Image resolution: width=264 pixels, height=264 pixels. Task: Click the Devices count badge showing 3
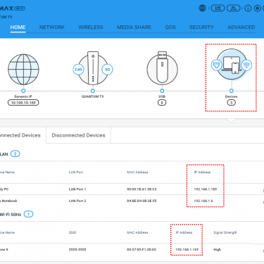231,103
